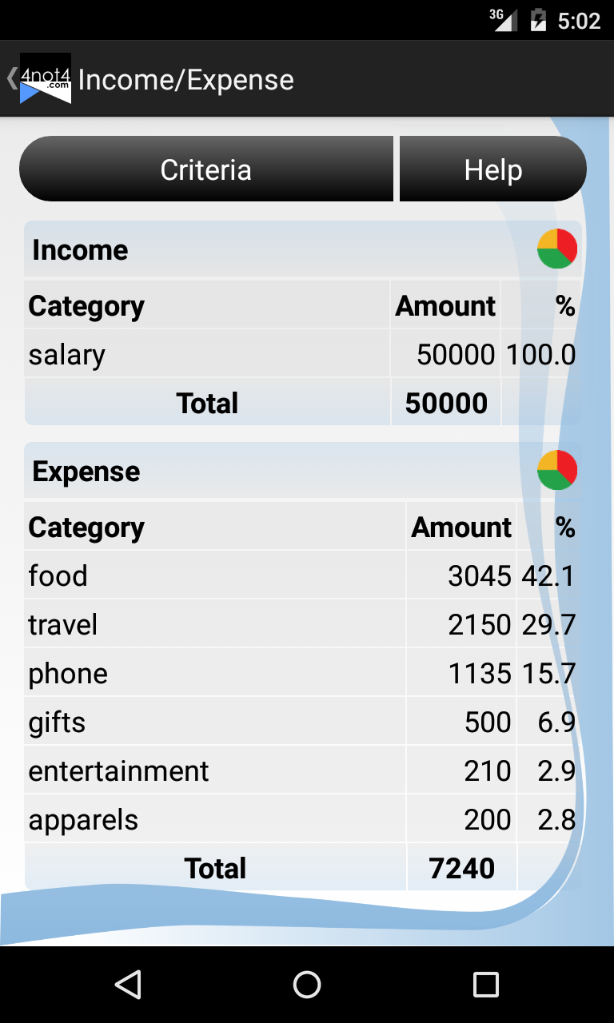614x1023 pixels.
Task: Tap the Android home circle icon
Action: pos(307,985)
